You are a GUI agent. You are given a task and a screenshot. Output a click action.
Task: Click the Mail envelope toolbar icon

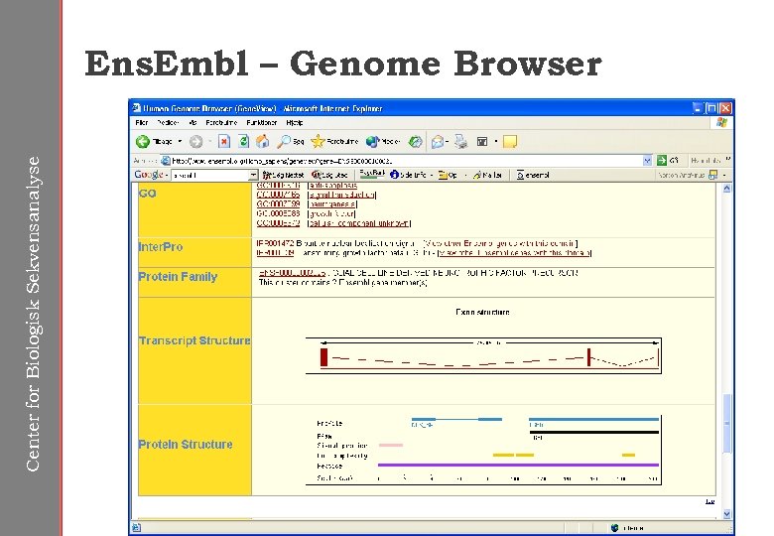point(437,142)
